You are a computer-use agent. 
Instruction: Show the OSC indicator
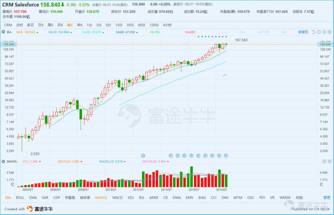(251, 198)
